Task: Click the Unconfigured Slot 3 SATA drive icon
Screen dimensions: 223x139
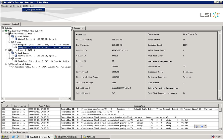Action: tap(13, 67)
